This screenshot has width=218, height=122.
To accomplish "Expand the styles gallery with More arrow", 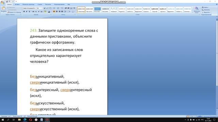I will click(x=192, y=12).
